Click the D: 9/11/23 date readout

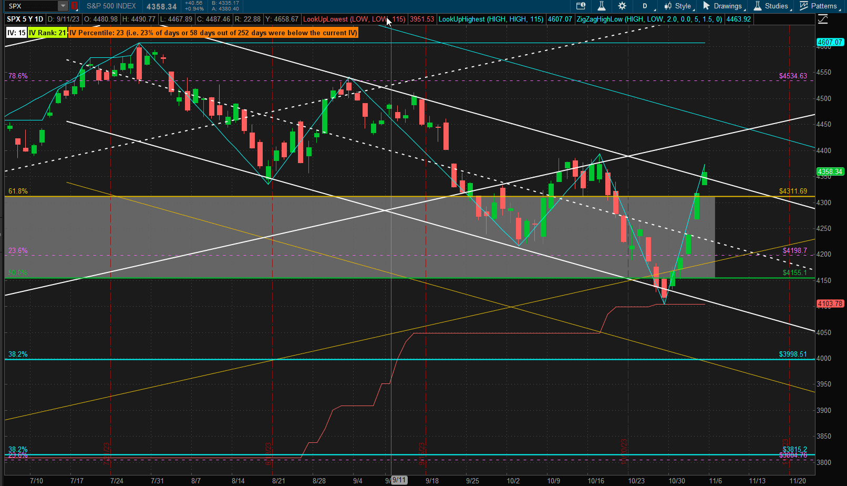64,19
